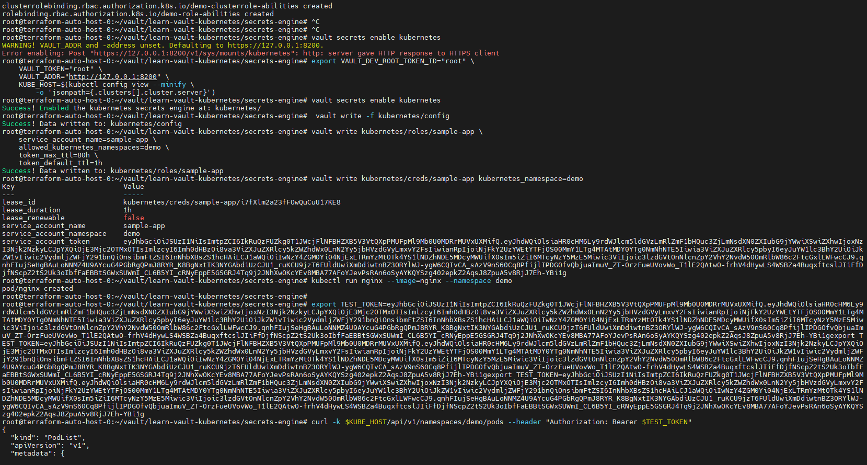This screenshot has width=867, height=465.
Task: Click the '"metadata": {' JSON line
Action: [x=38, y=453]
